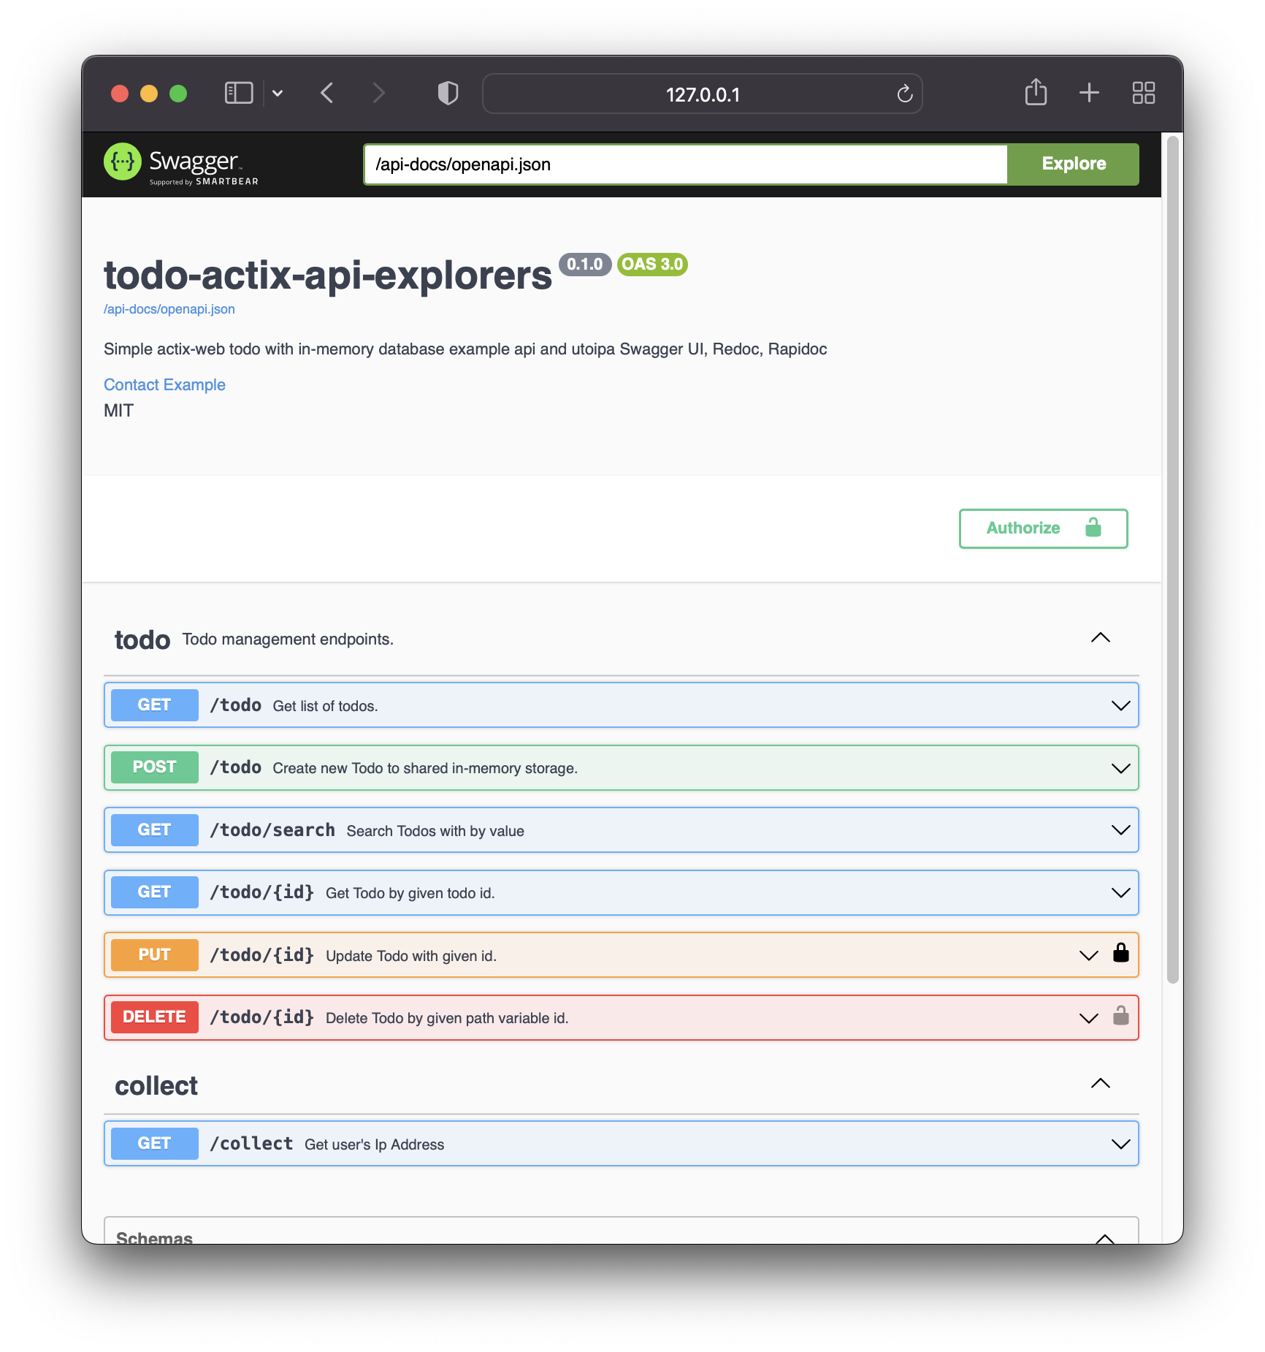Image resolution: width=1265 pixels, height=1352 pixels.
Task: Focus the /api-docs/openapi.json URL field
Action: (x=685, y=164)
